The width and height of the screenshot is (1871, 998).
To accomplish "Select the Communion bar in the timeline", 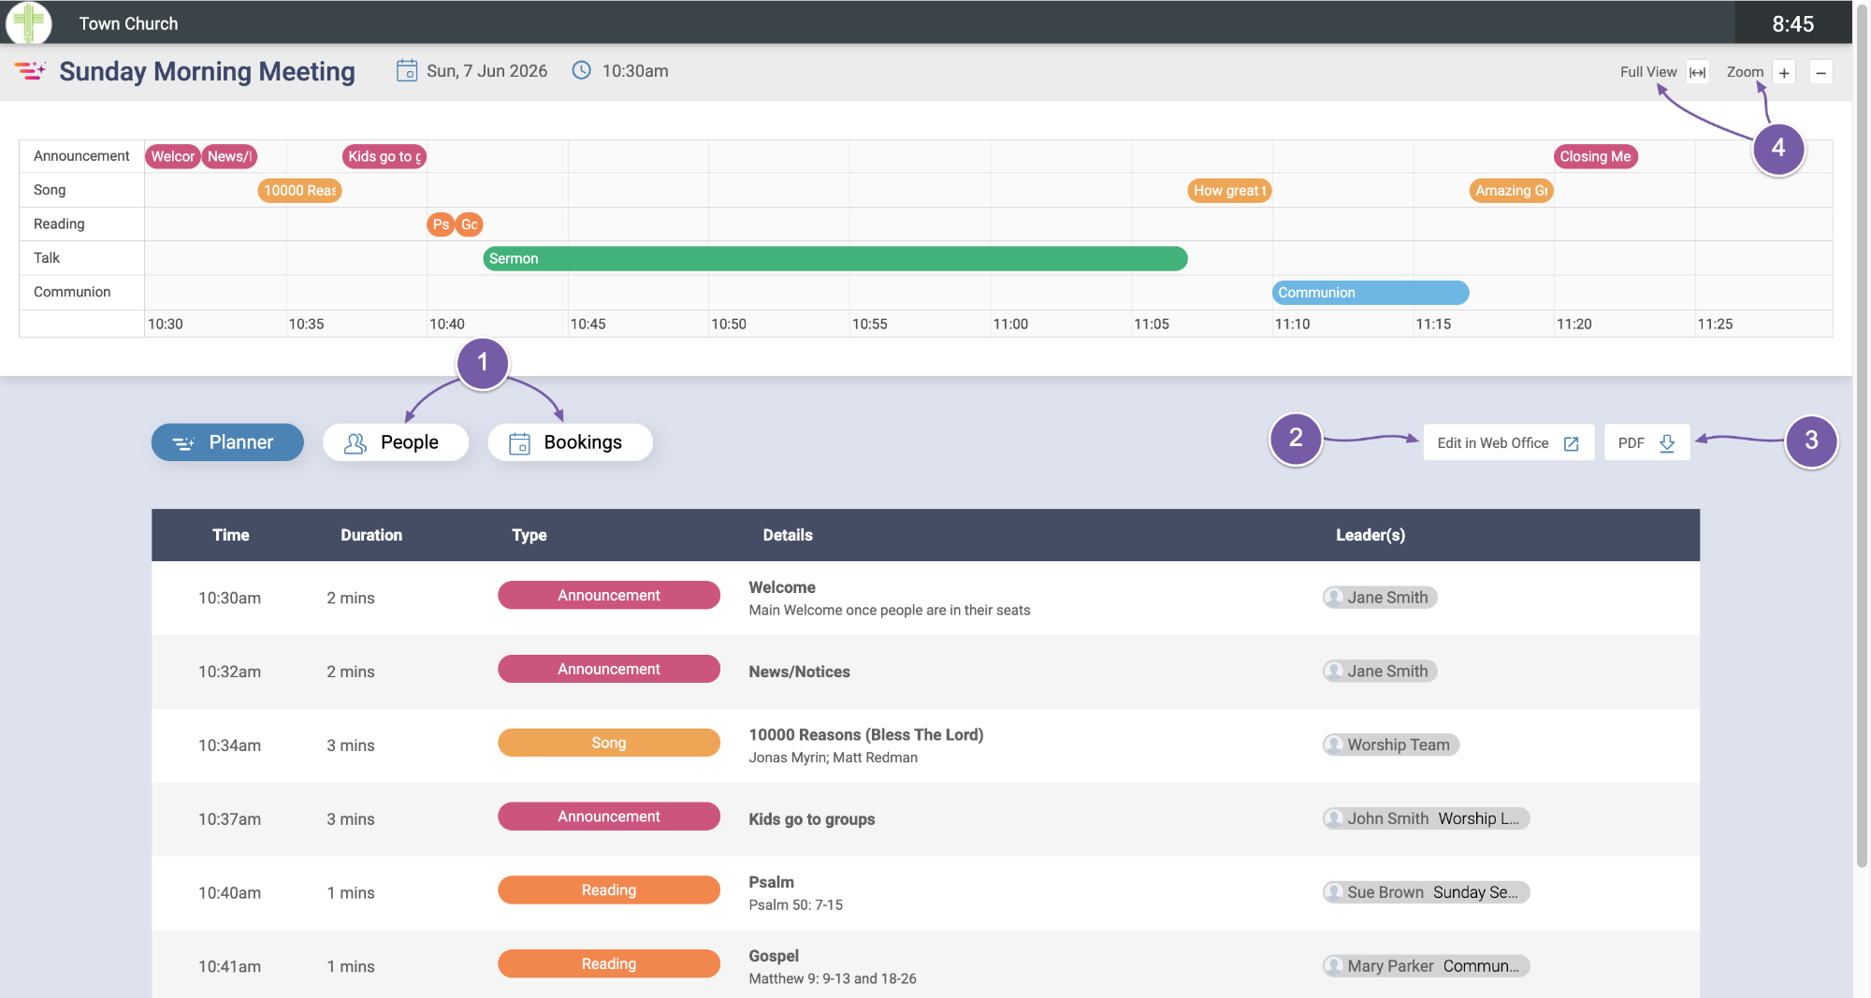I will [x=1371, y=293].
